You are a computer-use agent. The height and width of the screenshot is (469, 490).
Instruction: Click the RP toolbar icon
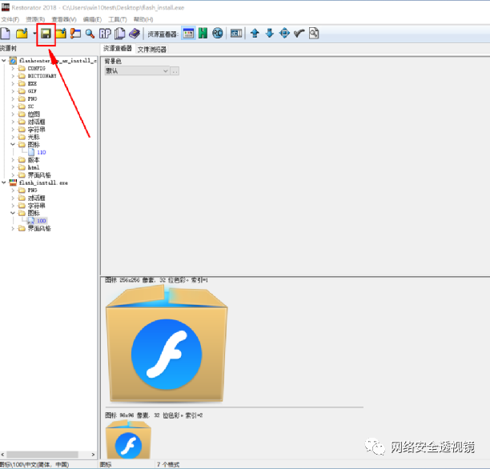pos(105,34)
